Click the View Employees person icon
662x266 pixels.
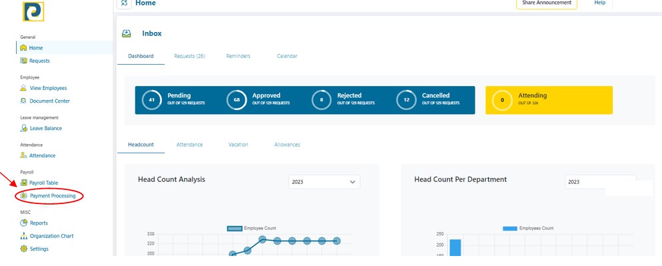(23, 88)
